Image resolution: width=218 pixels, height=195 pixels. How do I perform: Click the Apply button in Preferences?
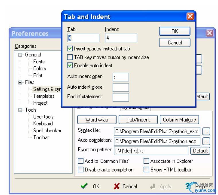161,186
